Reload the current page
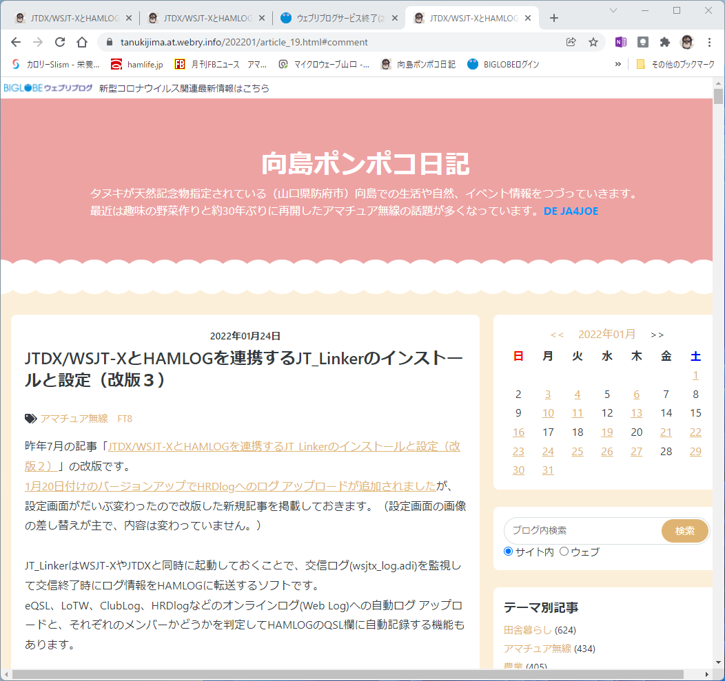725x681 pixels. [x=60, y=42]
